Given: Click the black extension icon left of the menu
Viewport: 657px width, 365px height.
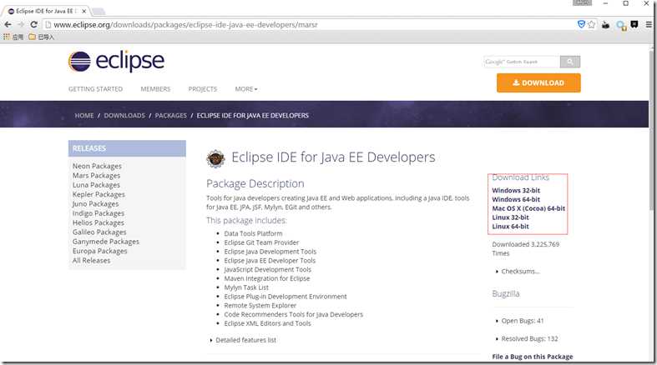Looking at the screenshot, I should point(634,25).
